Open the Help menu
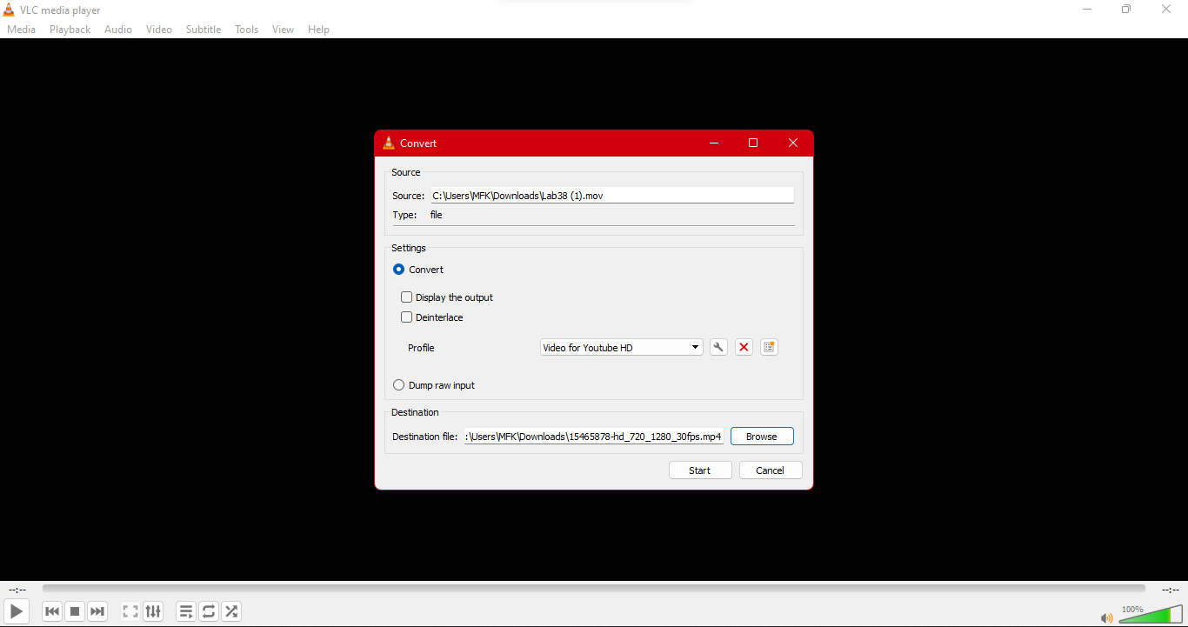 pyautogui.click(x=318, y=30)
